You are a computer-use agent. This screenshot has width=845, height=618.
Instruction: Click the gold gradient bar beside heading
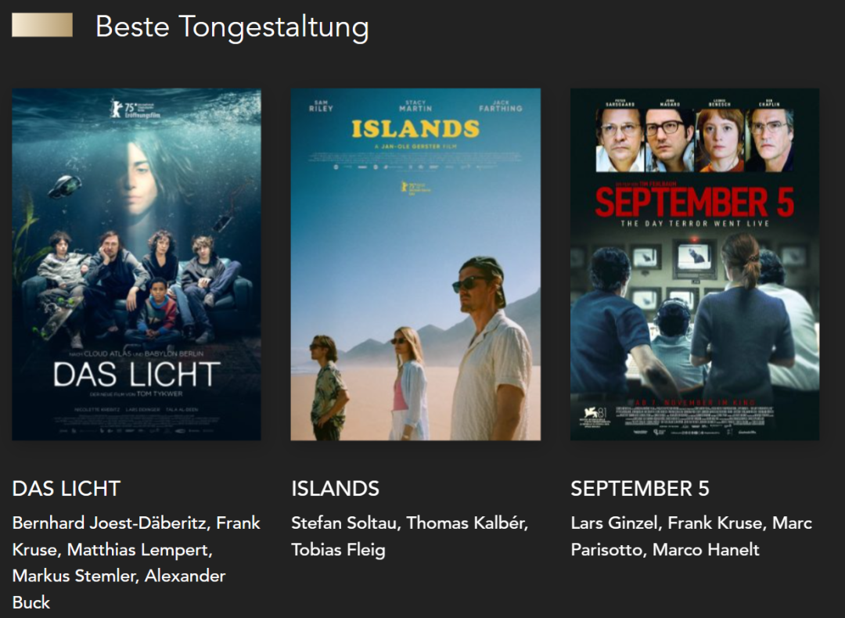[x=42, y=25]
